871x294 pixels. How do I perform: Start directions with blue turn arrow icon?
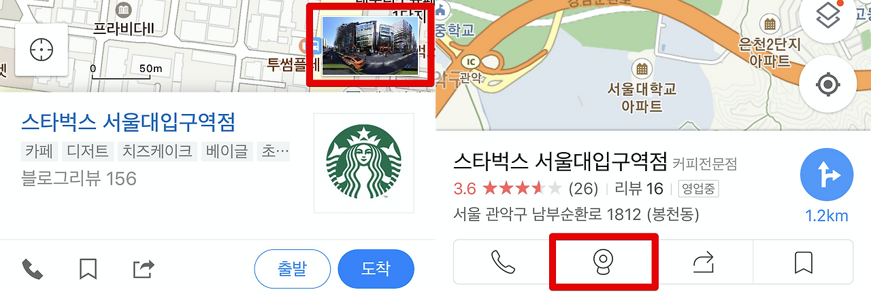(x=827, y=176)
